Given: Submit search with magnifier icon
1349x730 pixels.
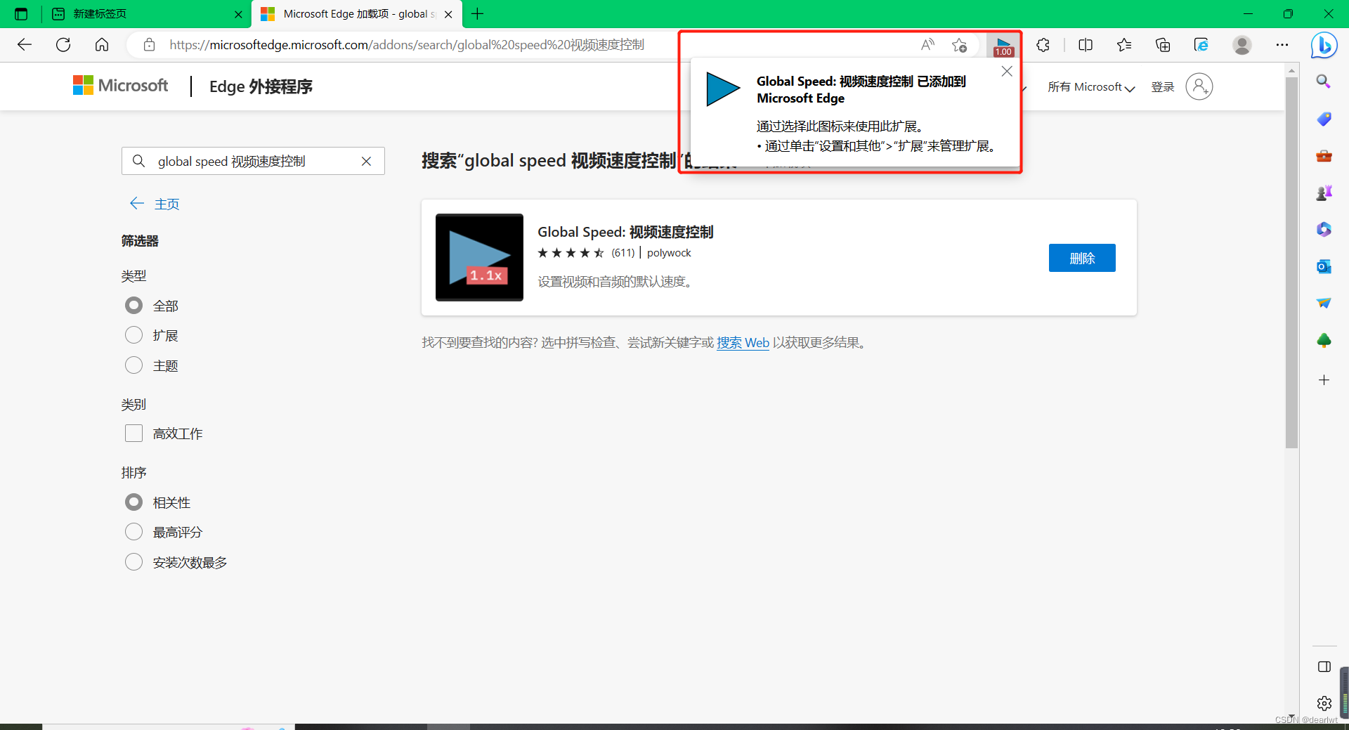Looking at the screenshot, I should [x=139, y=161].
